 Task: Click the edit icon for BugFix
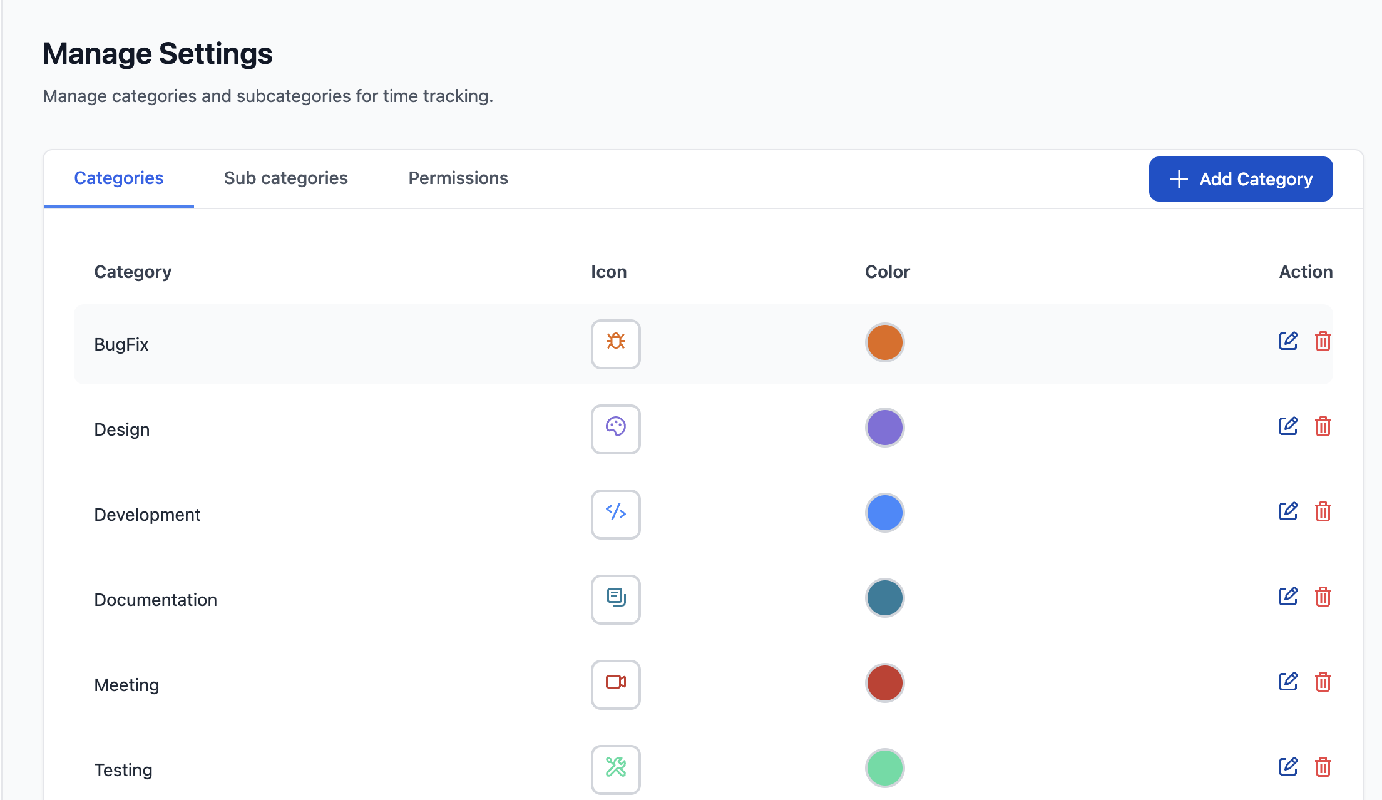click(x=1287, y=341)
